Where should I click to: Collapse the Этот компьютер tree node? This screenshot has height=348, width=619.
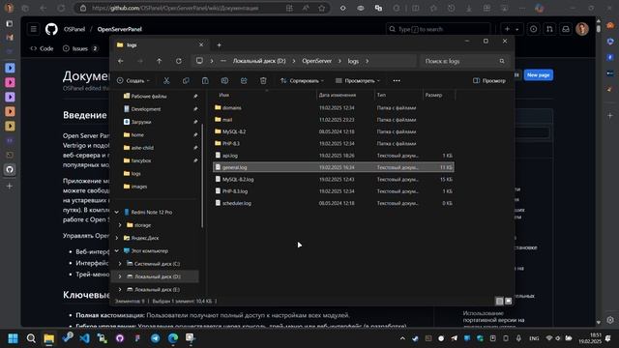(x=117, y=251)
